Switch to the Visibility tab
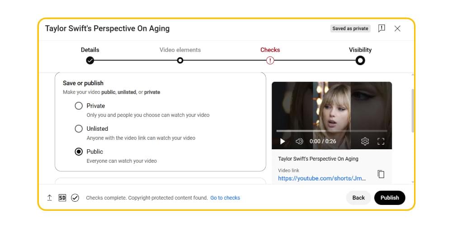Viewport: 452px width, 228px height. coord(360,50)
